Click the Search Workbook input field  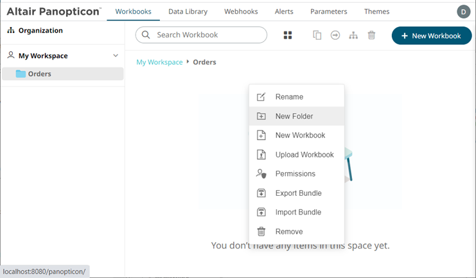207,35
